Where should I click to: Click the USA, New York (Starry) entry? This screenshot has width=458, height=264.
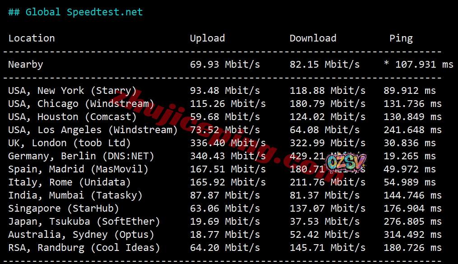[72, 91]
